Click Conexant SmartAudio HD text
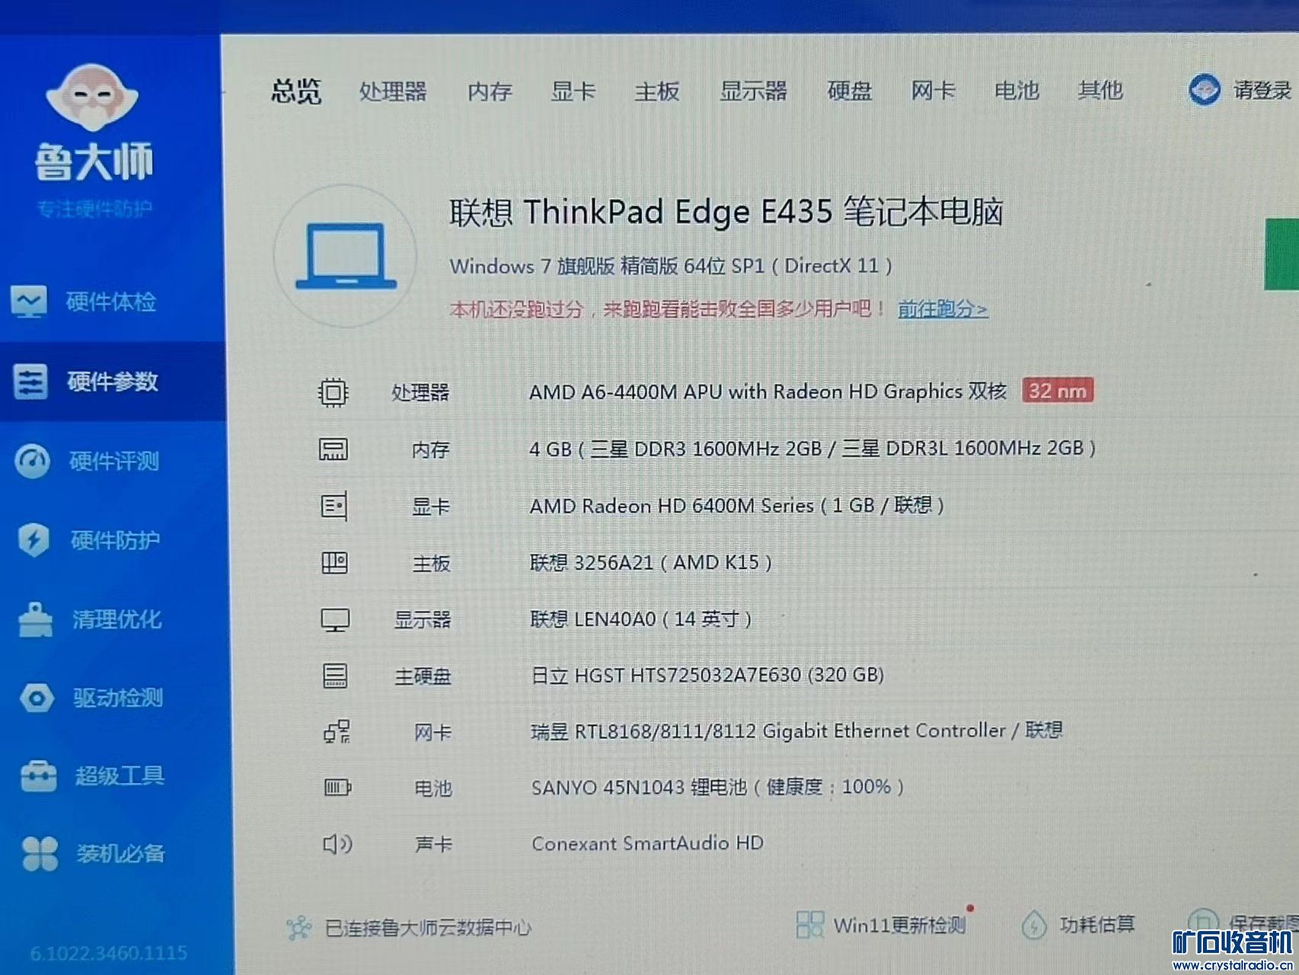 coord(647,843)
